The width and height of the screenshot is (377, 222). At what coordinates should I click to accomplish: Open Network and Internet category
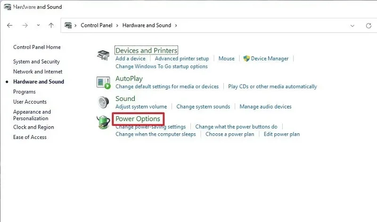click(x=38, y=72)
